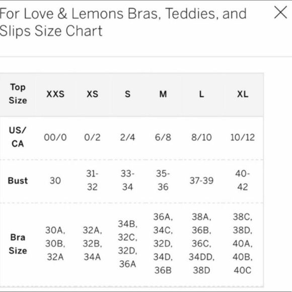Click the Bust row label

pyautogui.click(x=18, y=181)
